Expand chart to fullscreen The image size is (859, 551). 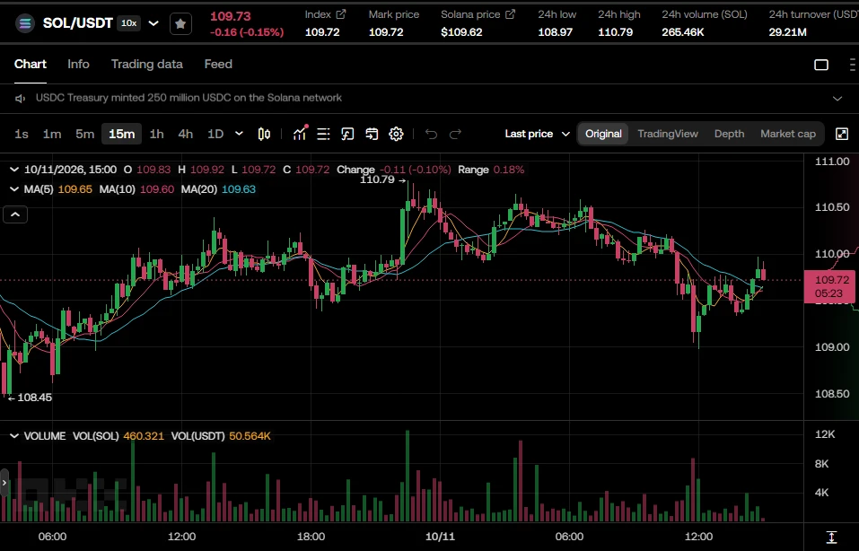pos(842,134)
